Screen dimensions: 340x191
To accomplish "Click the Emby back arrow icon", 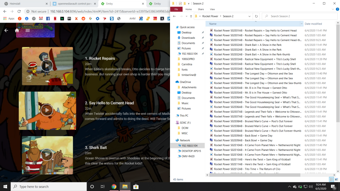I will coord(6,30).
